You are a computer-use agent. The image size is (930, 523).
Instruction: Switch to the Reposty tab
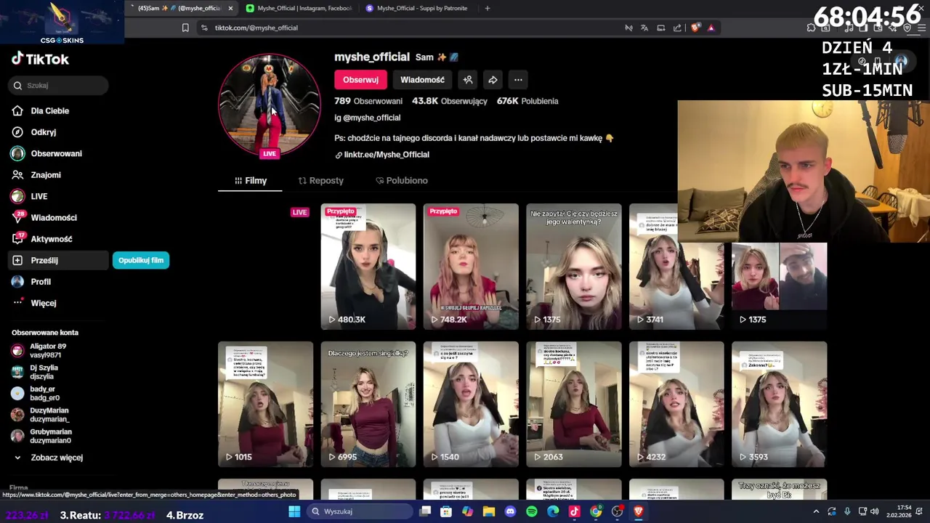[320, 180]
